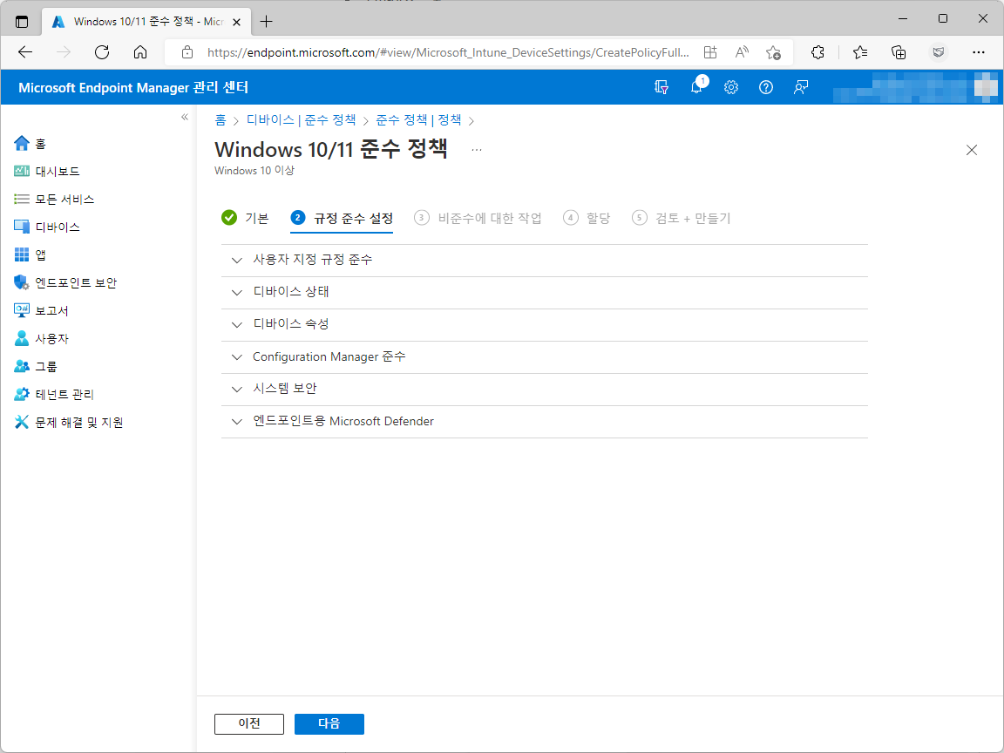Collapse the left navigation sidebar

185,117
